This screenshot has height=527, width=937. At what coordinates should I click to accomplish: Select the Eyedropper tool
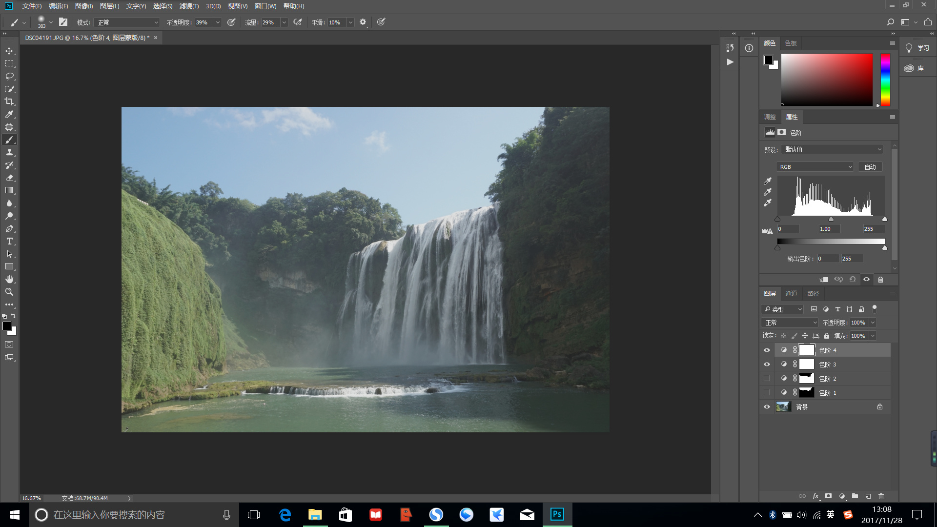pos(9,114)
